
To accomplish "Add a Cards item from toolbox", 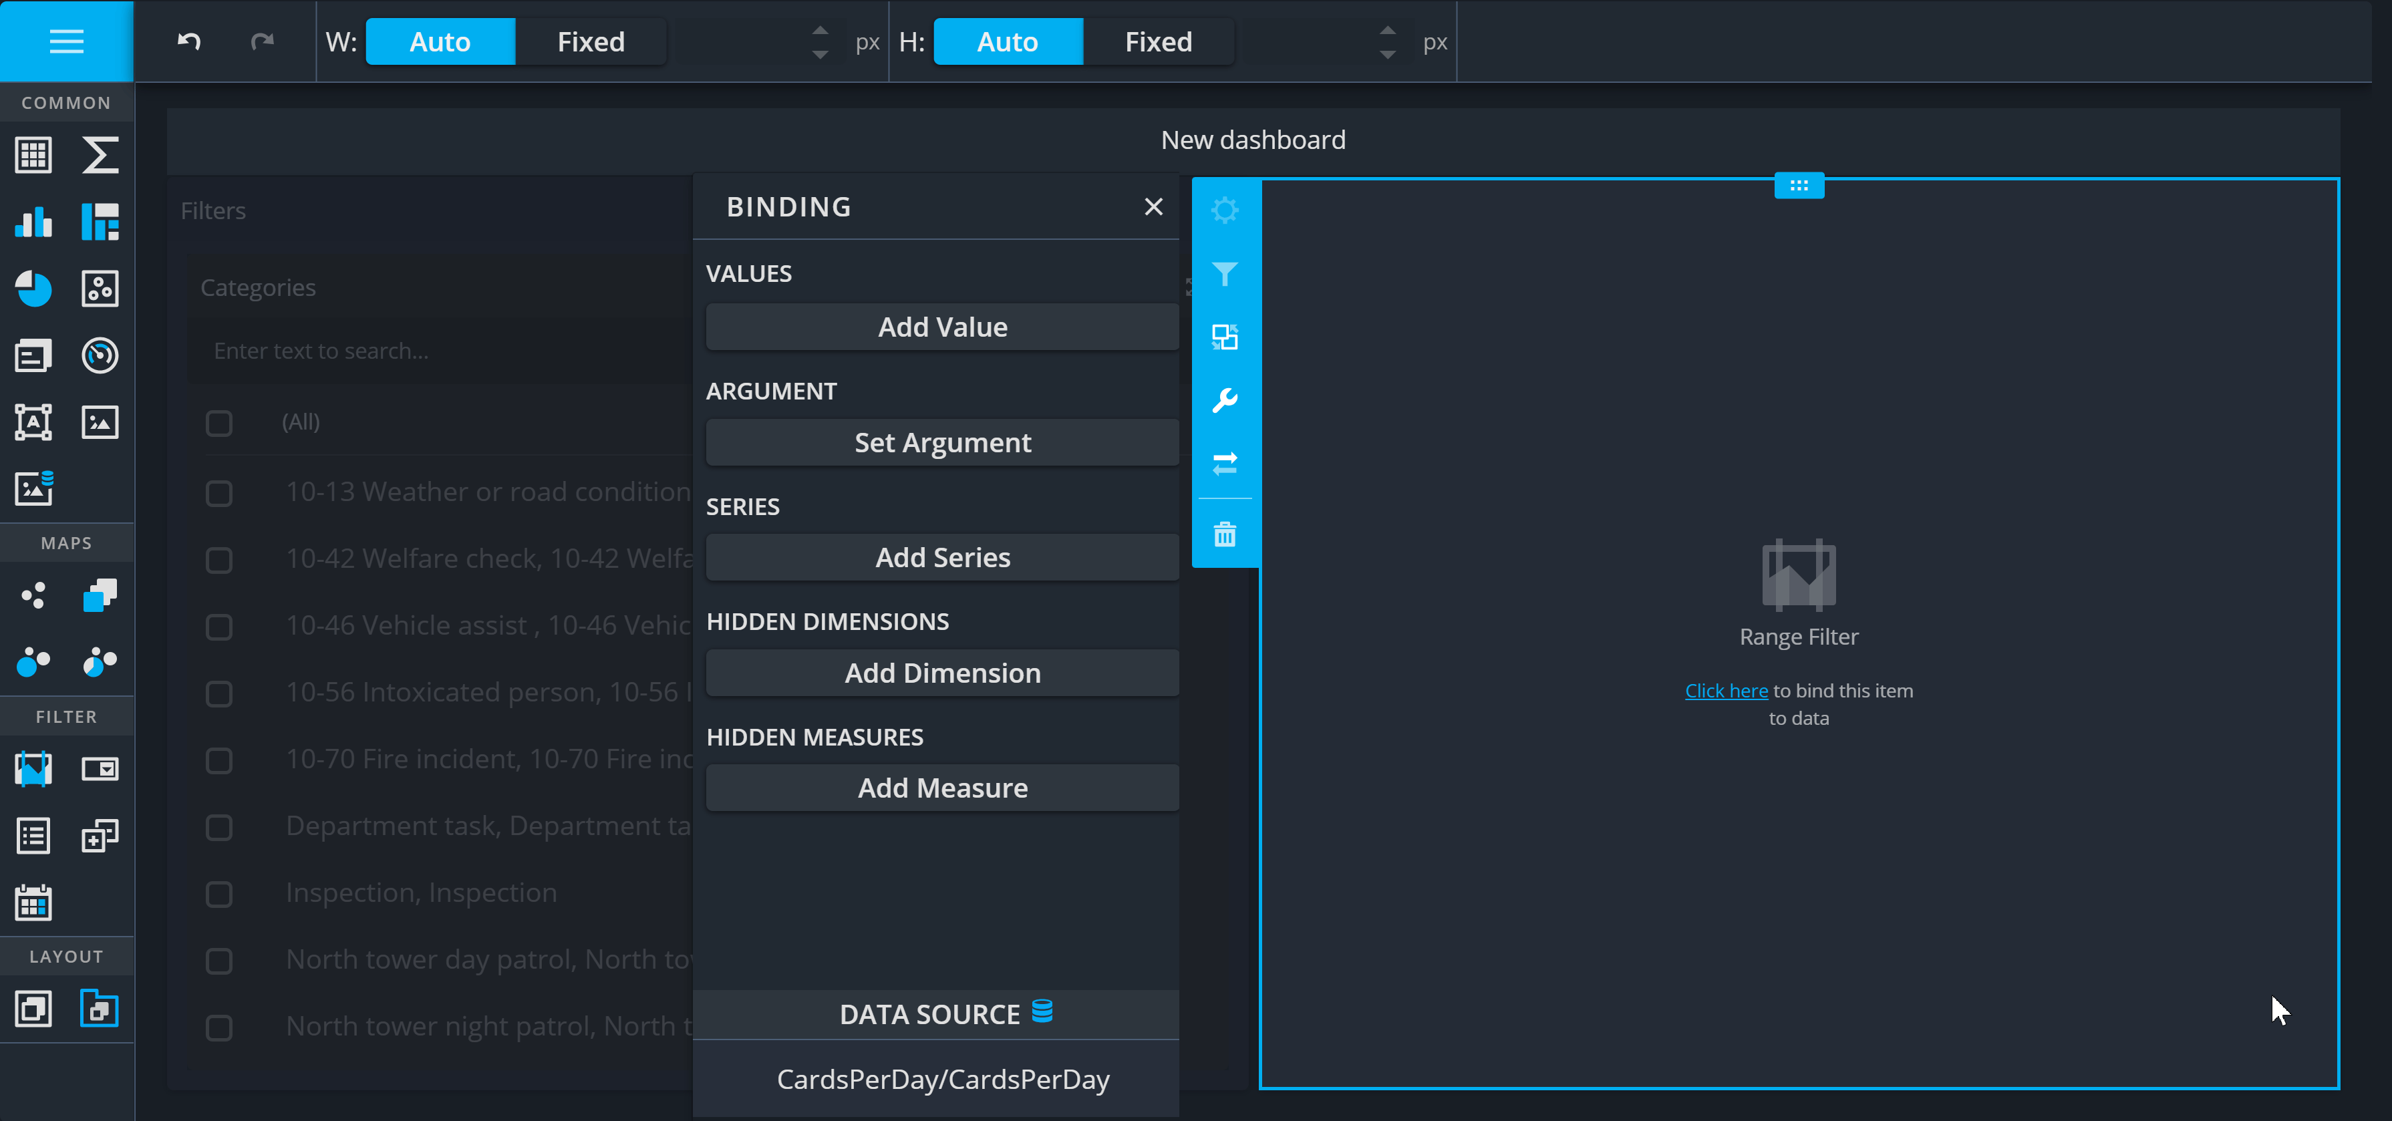I will pos(33,355).
